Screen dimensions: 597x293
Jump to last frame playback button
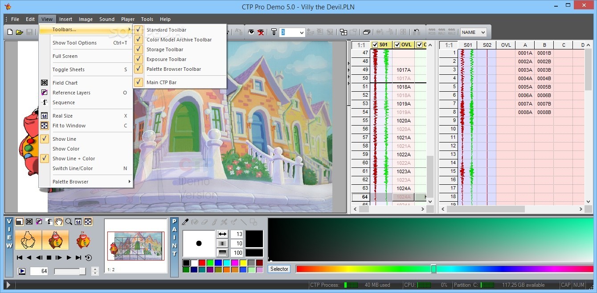click(78, 257)
